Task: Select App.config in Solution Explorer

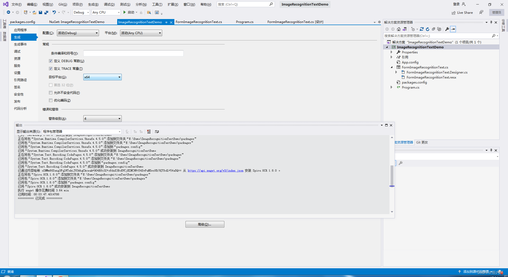Action: (x=410, y=62)
